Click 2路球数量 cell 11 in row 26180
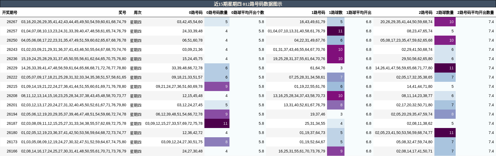Viewport: 496px width, 156px height. pyautogui.click(x=445, y=133)
